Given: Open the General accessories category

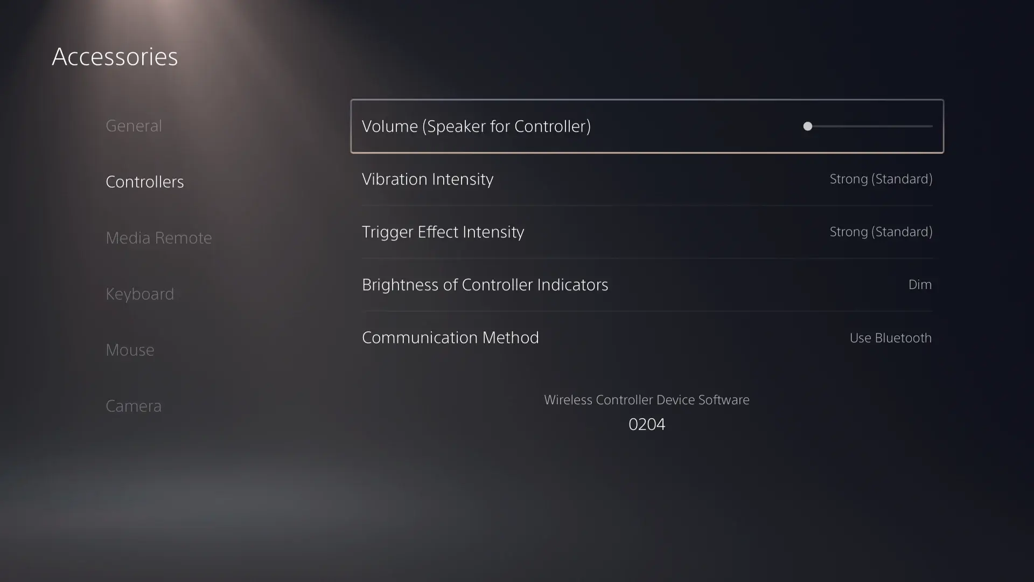Looking at the screenshot, I should [x=134, y=126].
